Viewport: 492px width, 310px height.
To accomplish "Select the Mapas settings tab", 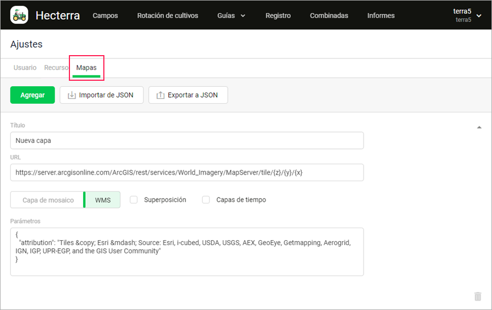I will tap(86, 68).
